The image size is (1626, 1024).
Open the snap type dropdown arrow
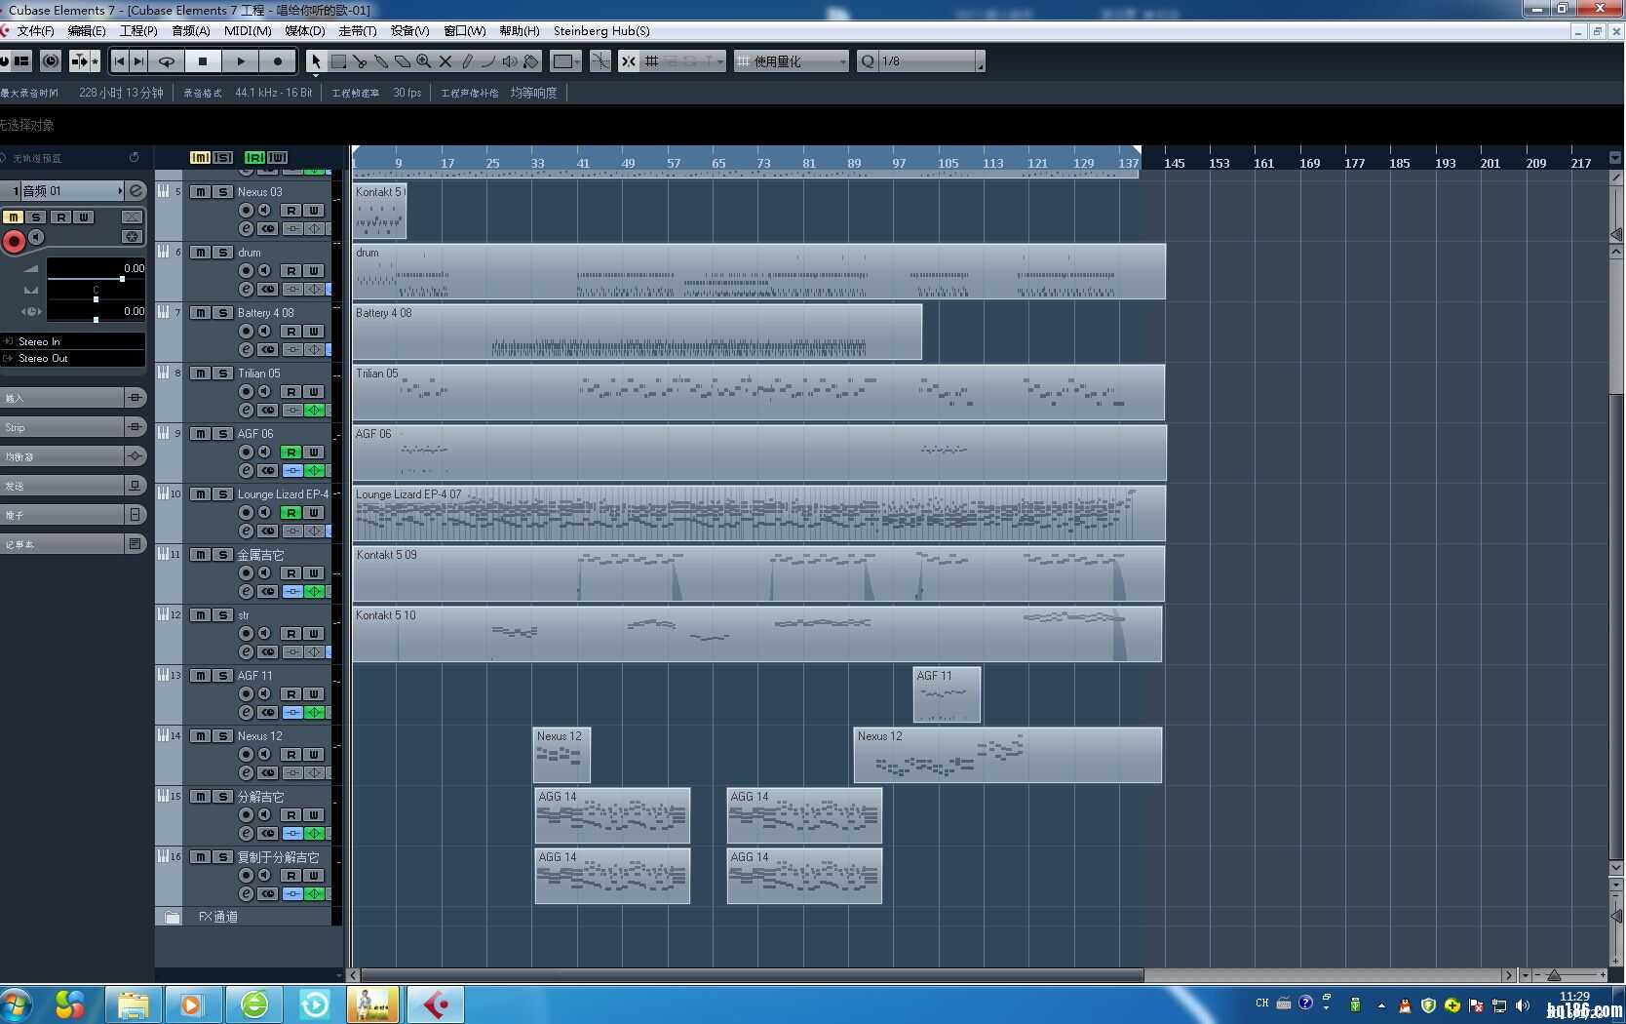(720, 61)
